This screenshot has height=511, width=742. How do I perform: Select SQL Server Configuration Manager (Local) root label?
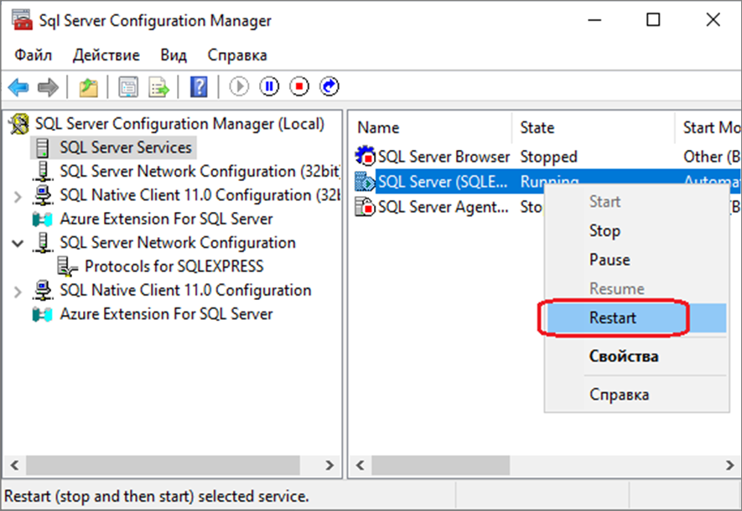(179, 124)
